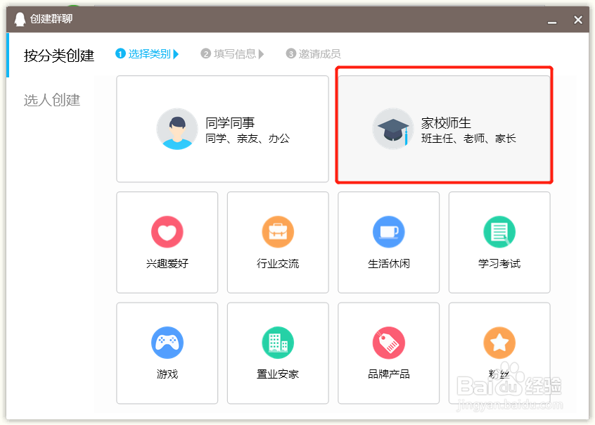Click the 家校师生 graduation cap icon
This screenshot has width=595, height=425.
[392, 129]
